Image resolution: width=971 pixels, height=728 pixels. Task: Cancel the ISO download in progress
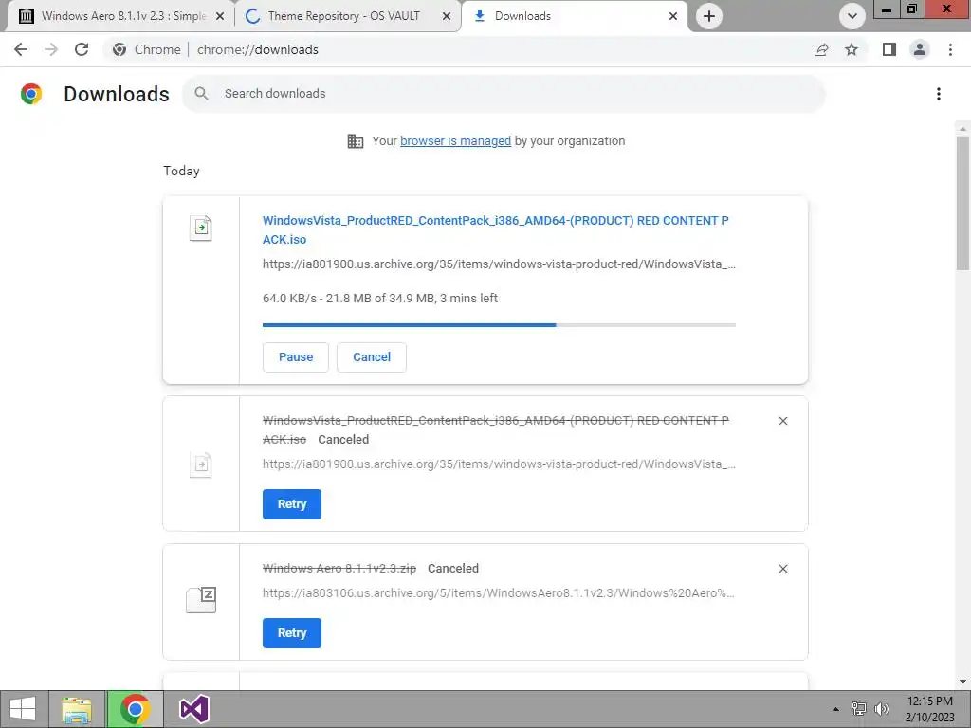372,357
